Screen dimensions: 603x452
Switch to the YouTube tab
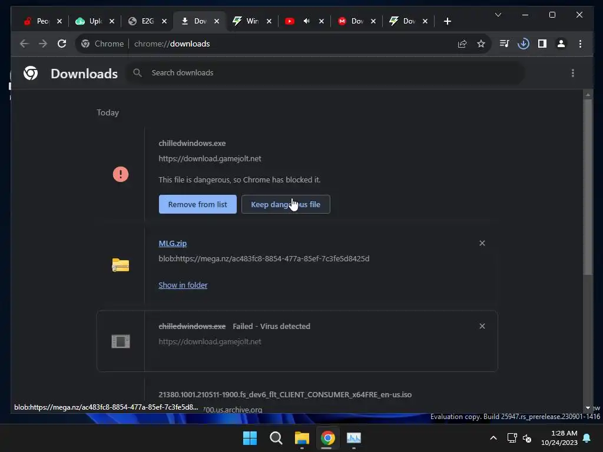pyautogui.click(x=290, y=21)
